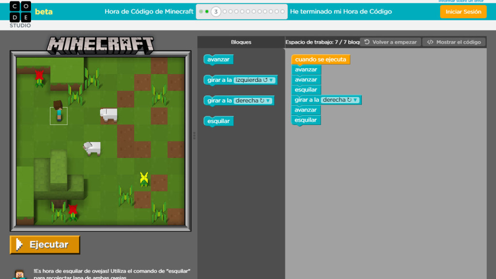Run the program with the Ejecutar button

(45, 245)
